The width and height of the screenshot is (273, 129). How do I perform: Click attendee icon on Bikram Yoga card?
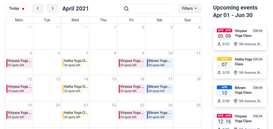pyautogui.click(x=219, y=101)
